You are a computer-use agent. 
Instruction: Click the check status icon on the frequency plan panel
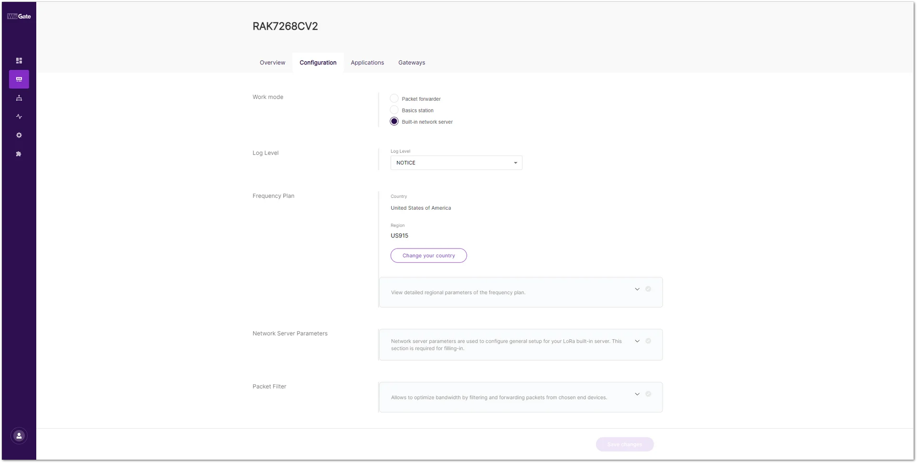(648, 289)
